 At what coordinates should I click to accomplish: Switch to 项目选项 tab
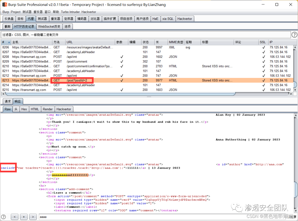126,19
